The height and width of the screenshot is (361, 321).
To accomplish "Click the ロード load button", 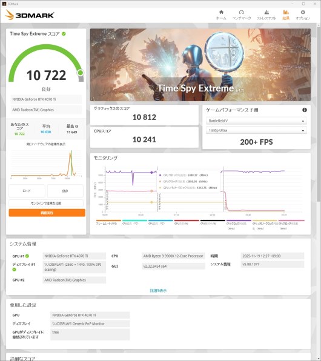I will click(27, 191).
